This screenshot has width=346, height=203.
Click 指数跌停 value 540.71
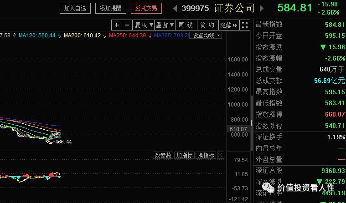(335, 126)
